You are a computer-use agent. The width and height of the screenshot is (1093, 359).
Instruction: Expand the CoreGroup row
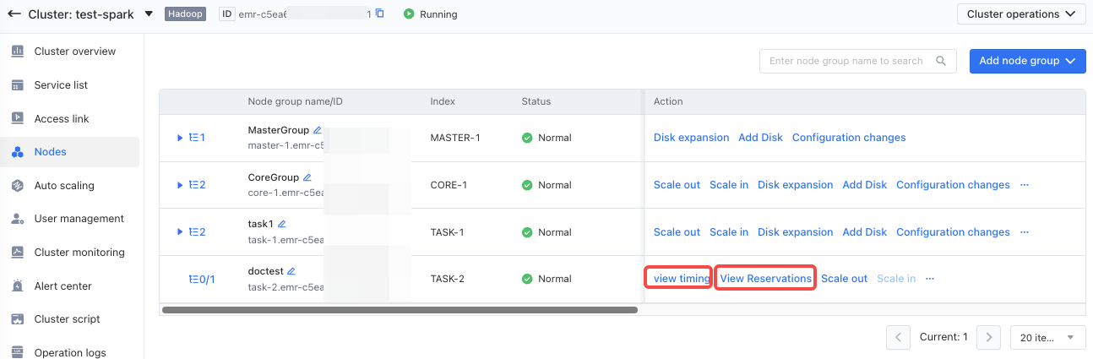click(x=180, y=185)
